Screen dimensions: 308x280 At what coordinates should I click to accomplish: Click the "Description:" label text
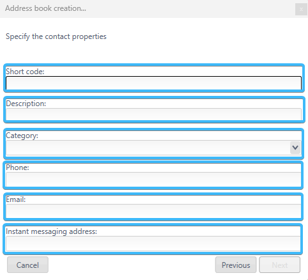(x=26, y=104)
